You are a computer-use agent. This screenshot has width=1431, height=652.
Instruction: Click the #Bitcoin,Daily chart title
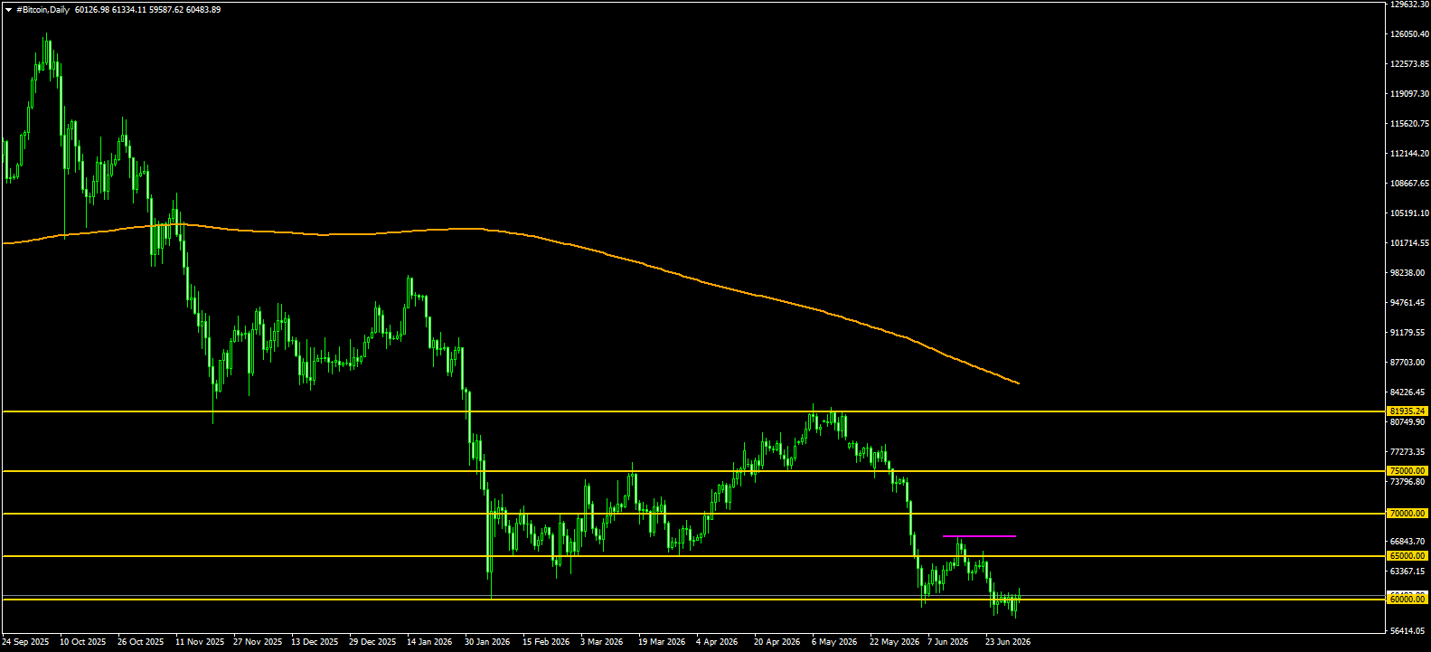click(42, 10)
